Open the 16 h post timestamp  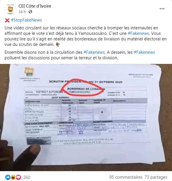(x=22, y=12)
